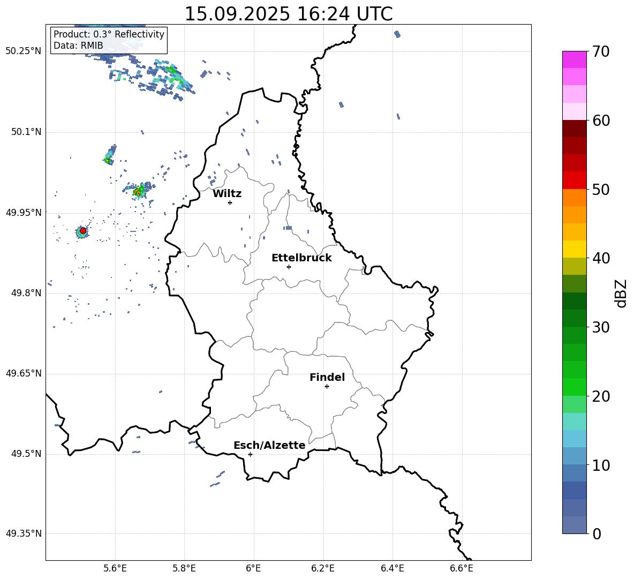The image size is (634, 579).
Task: Click the dark maroon colorbar segment below 60
Action: coord(574,129)
